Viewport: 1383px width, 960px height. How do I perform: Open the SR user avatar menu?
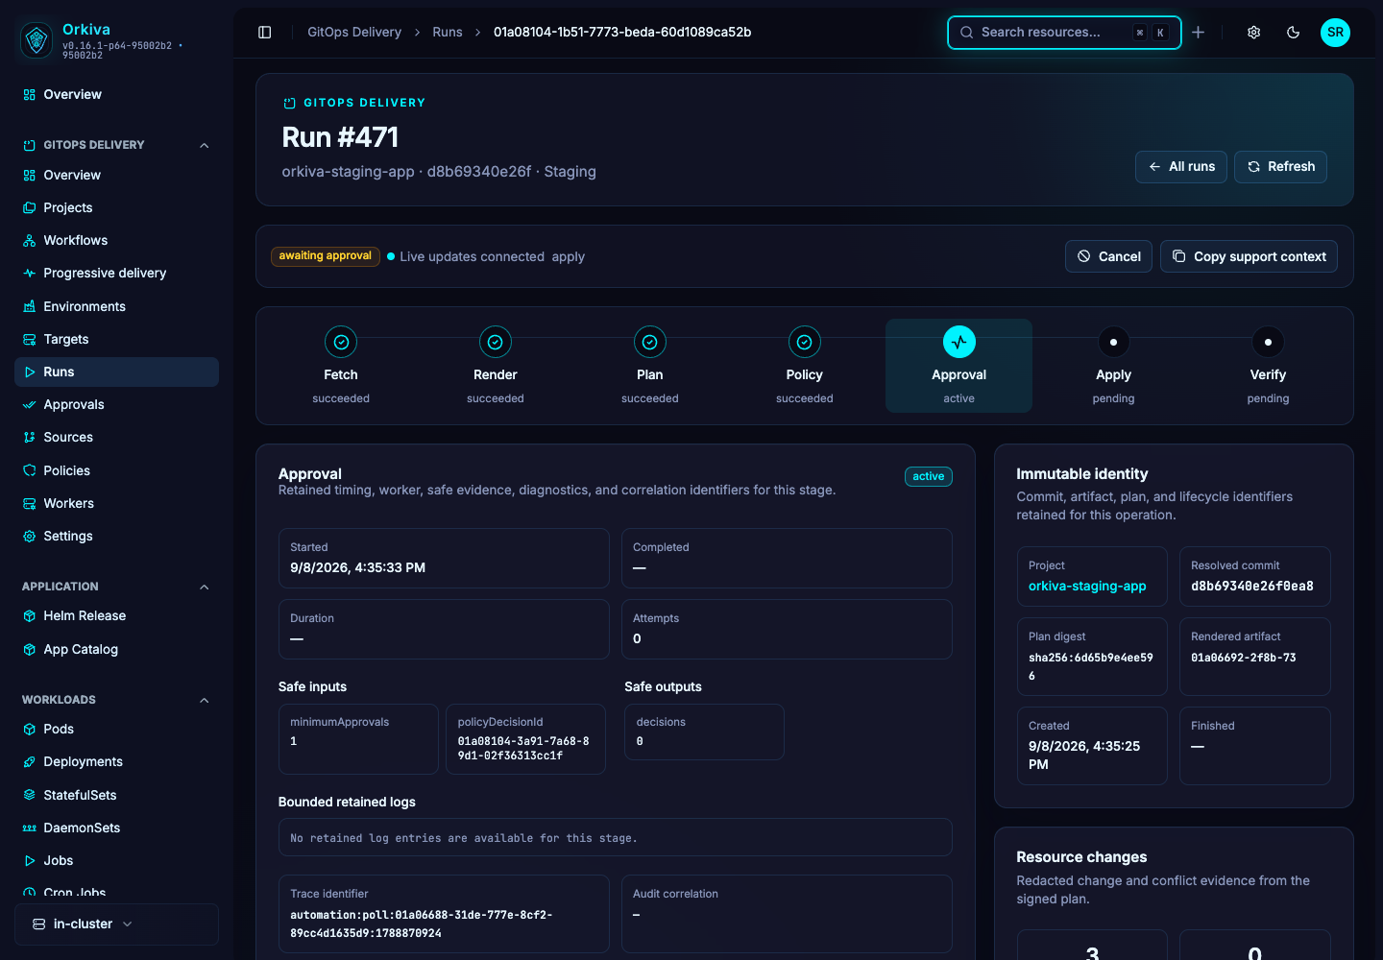1335,33
